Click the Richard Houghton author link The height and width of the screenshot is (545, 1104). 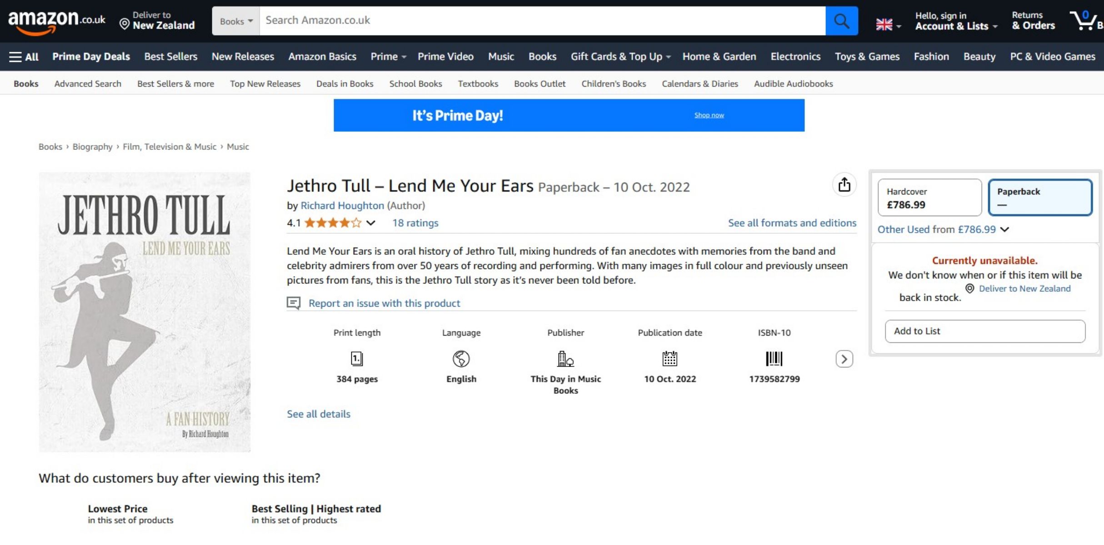[342, 206]
